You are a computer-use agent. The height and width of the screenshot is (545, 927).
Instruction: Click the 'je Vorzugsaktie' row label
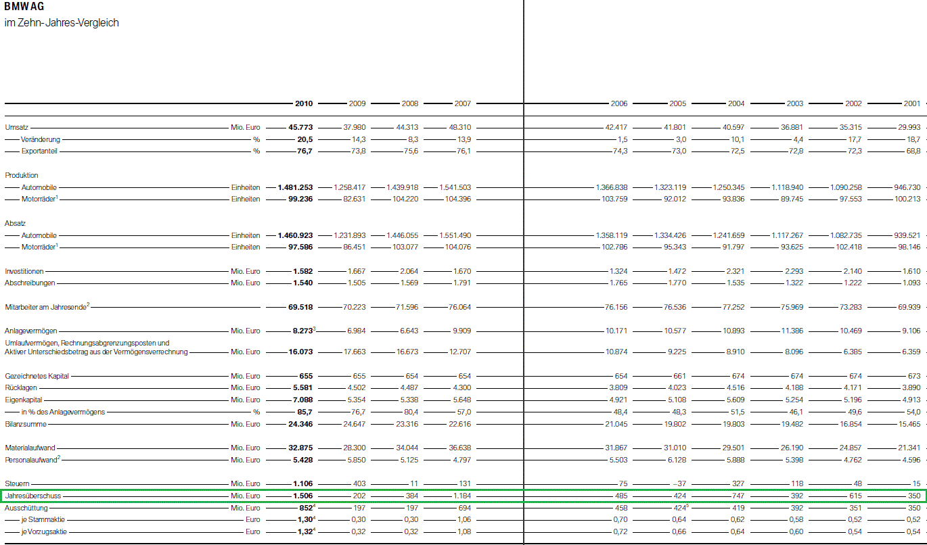point(44,531)
